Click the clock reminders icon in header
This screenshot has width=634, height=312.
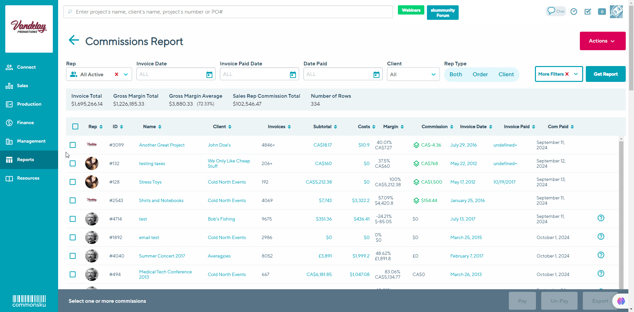[574, 12]
